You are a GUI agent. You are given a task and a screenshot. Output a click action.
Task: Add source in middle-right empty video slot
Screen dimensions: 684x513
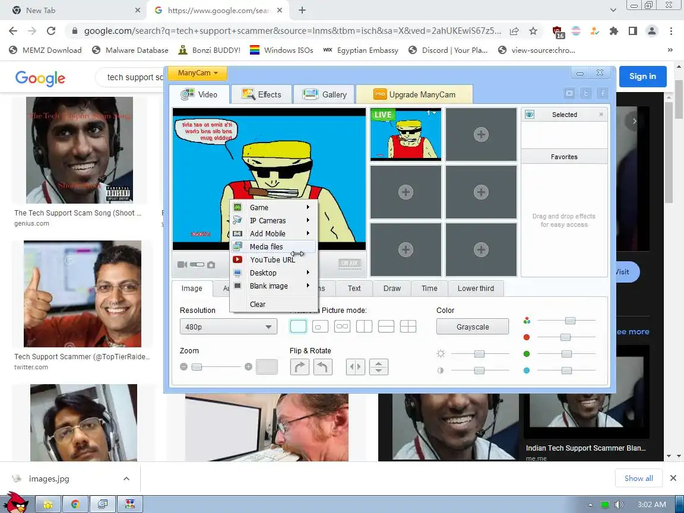pos(481,192)
